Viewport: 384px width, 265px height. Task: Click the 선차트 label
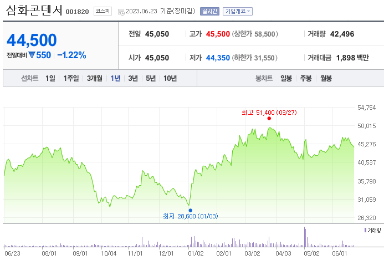coord(29,78)
